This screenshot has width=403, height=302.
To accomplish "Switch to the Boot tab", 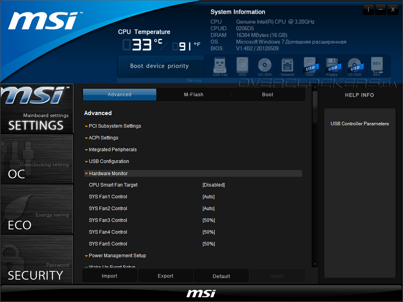I will click(x=268, y=95).
